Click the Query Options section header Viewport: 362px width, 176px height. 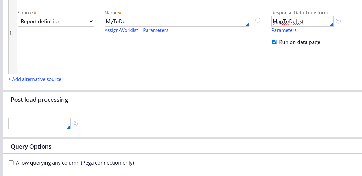click(x=31, y=146)
